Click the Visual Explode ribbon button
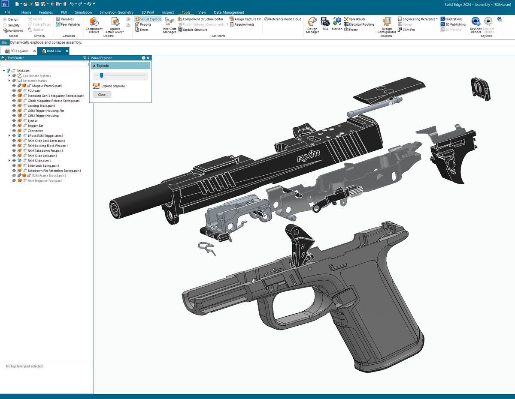The image size is (515, 399). (148, 19)
